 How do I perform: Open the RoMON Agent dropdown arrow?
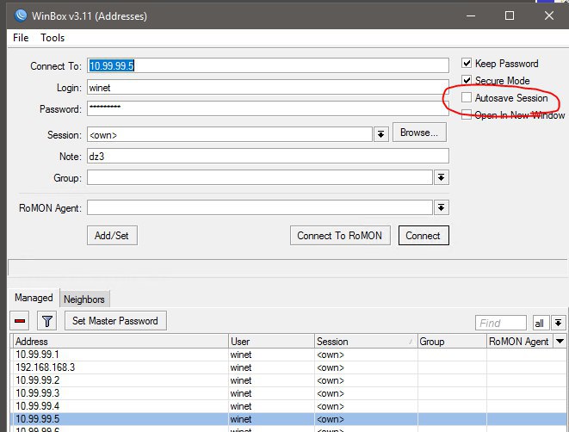pos(442,208)
